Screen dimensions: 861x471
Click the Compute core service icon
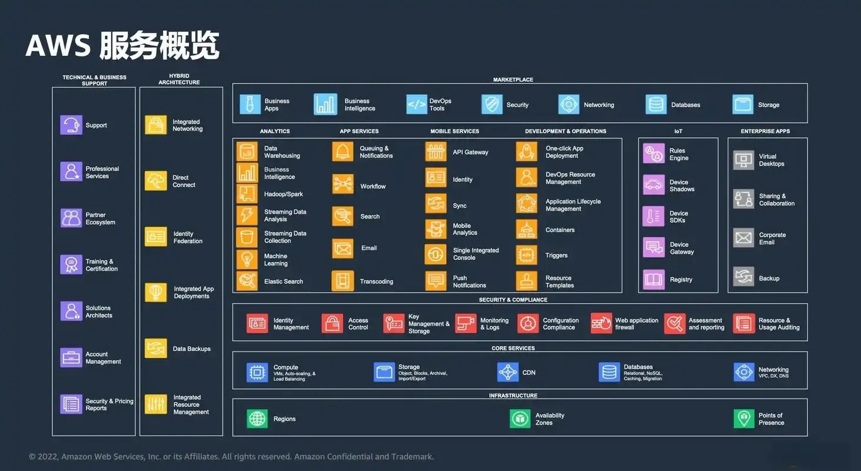pyautogui.click(x=257, y=372)
